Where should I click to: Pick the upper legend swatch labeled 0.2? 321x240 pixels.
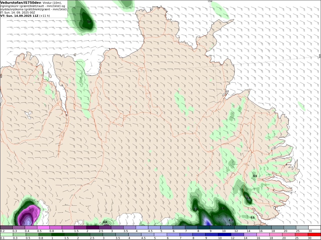point(6,227)
